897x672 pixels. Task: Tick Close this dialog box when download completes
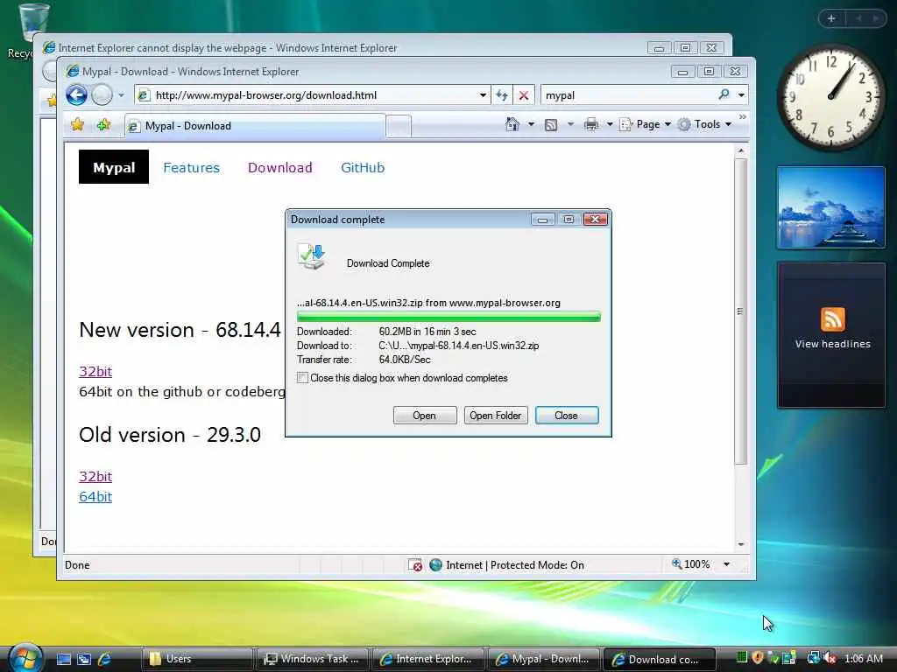tap(302, 378)
